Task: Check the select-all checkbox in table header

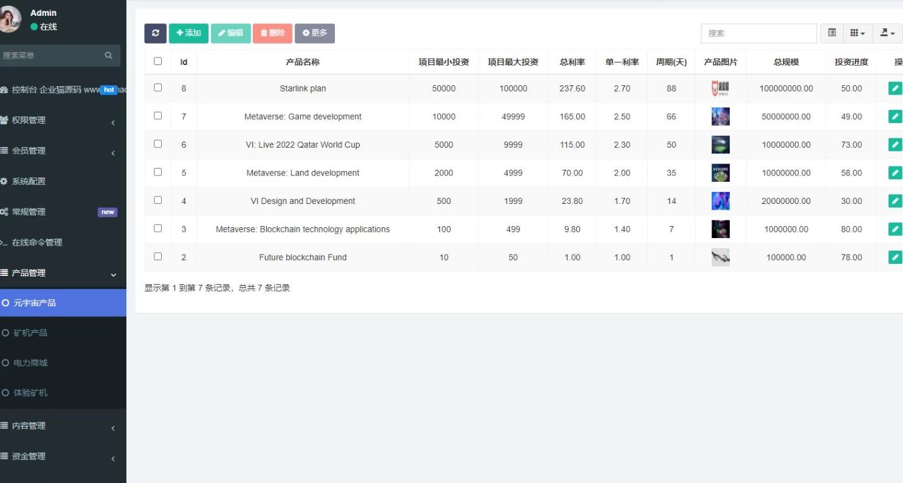Action: pyautogui.click(x=158, y=61)
